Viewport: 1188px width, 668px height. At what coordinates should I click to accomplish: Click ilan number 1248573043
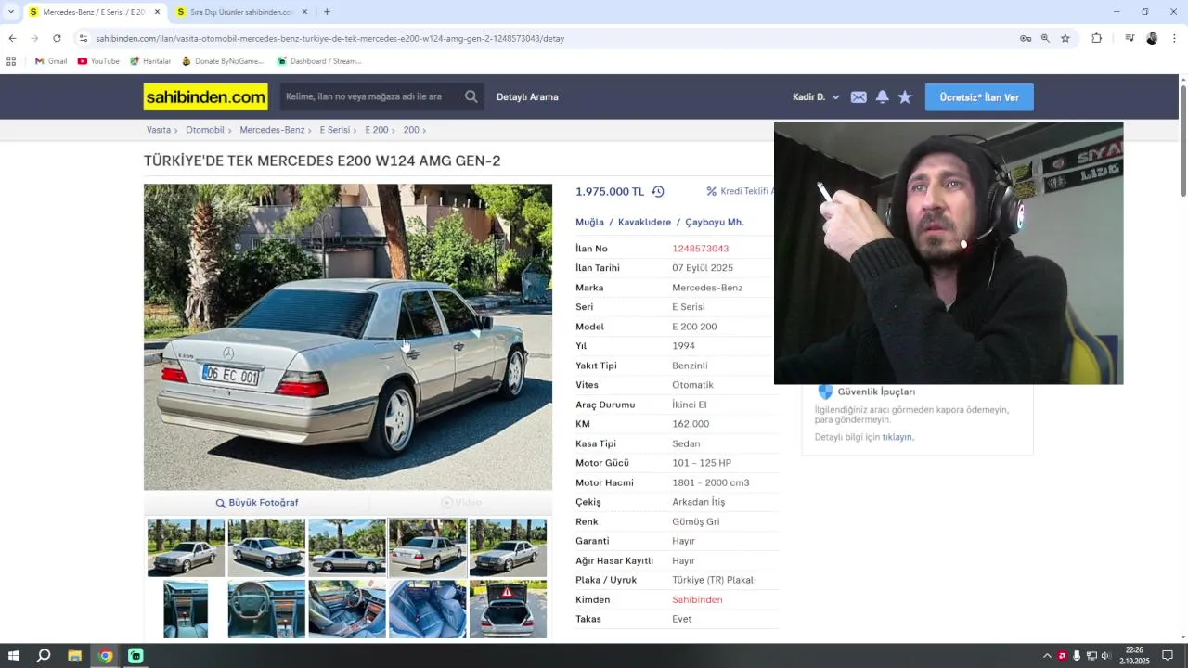[700, 249]
